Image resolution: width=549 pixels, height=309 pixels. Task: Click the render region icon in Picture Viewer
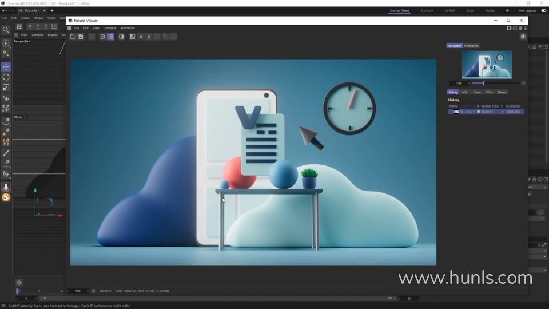[x=102, y=37]
